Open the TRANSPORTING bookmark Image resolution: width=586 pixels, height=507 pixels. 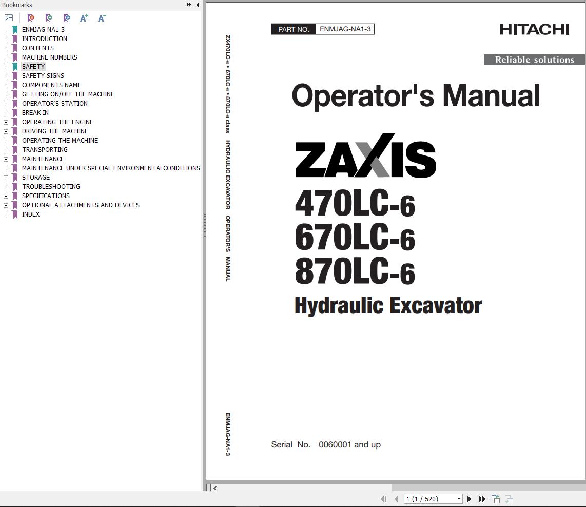[x=45, y=150]
